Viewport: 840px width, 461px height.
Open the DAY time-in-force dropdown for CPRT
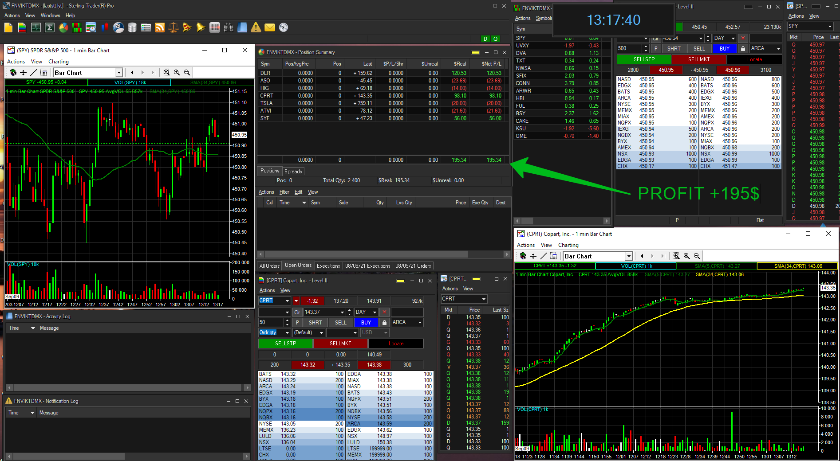tap(375, 313)
